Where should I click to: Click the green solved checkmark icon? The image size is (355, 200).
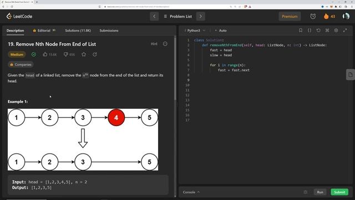34,54
